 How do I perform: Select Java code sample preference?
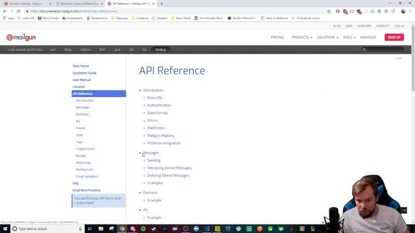117,50
